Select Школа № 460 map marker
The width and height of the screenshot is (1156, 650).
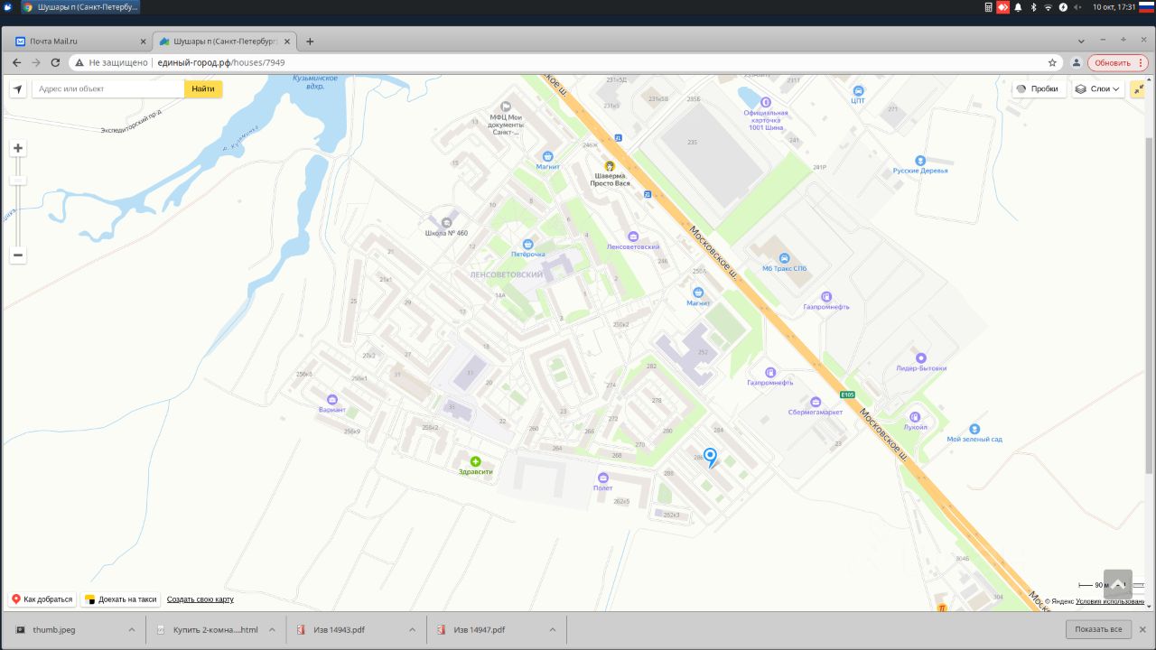coord(446,222)
